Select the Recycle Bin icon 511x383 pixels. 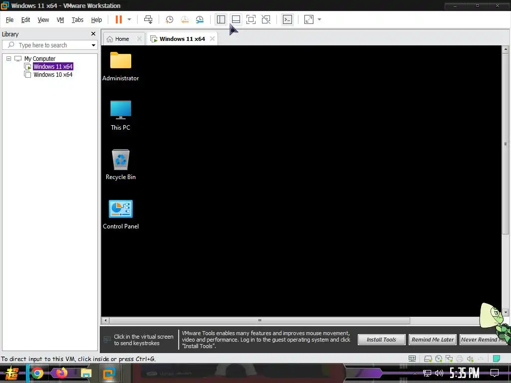121,165
